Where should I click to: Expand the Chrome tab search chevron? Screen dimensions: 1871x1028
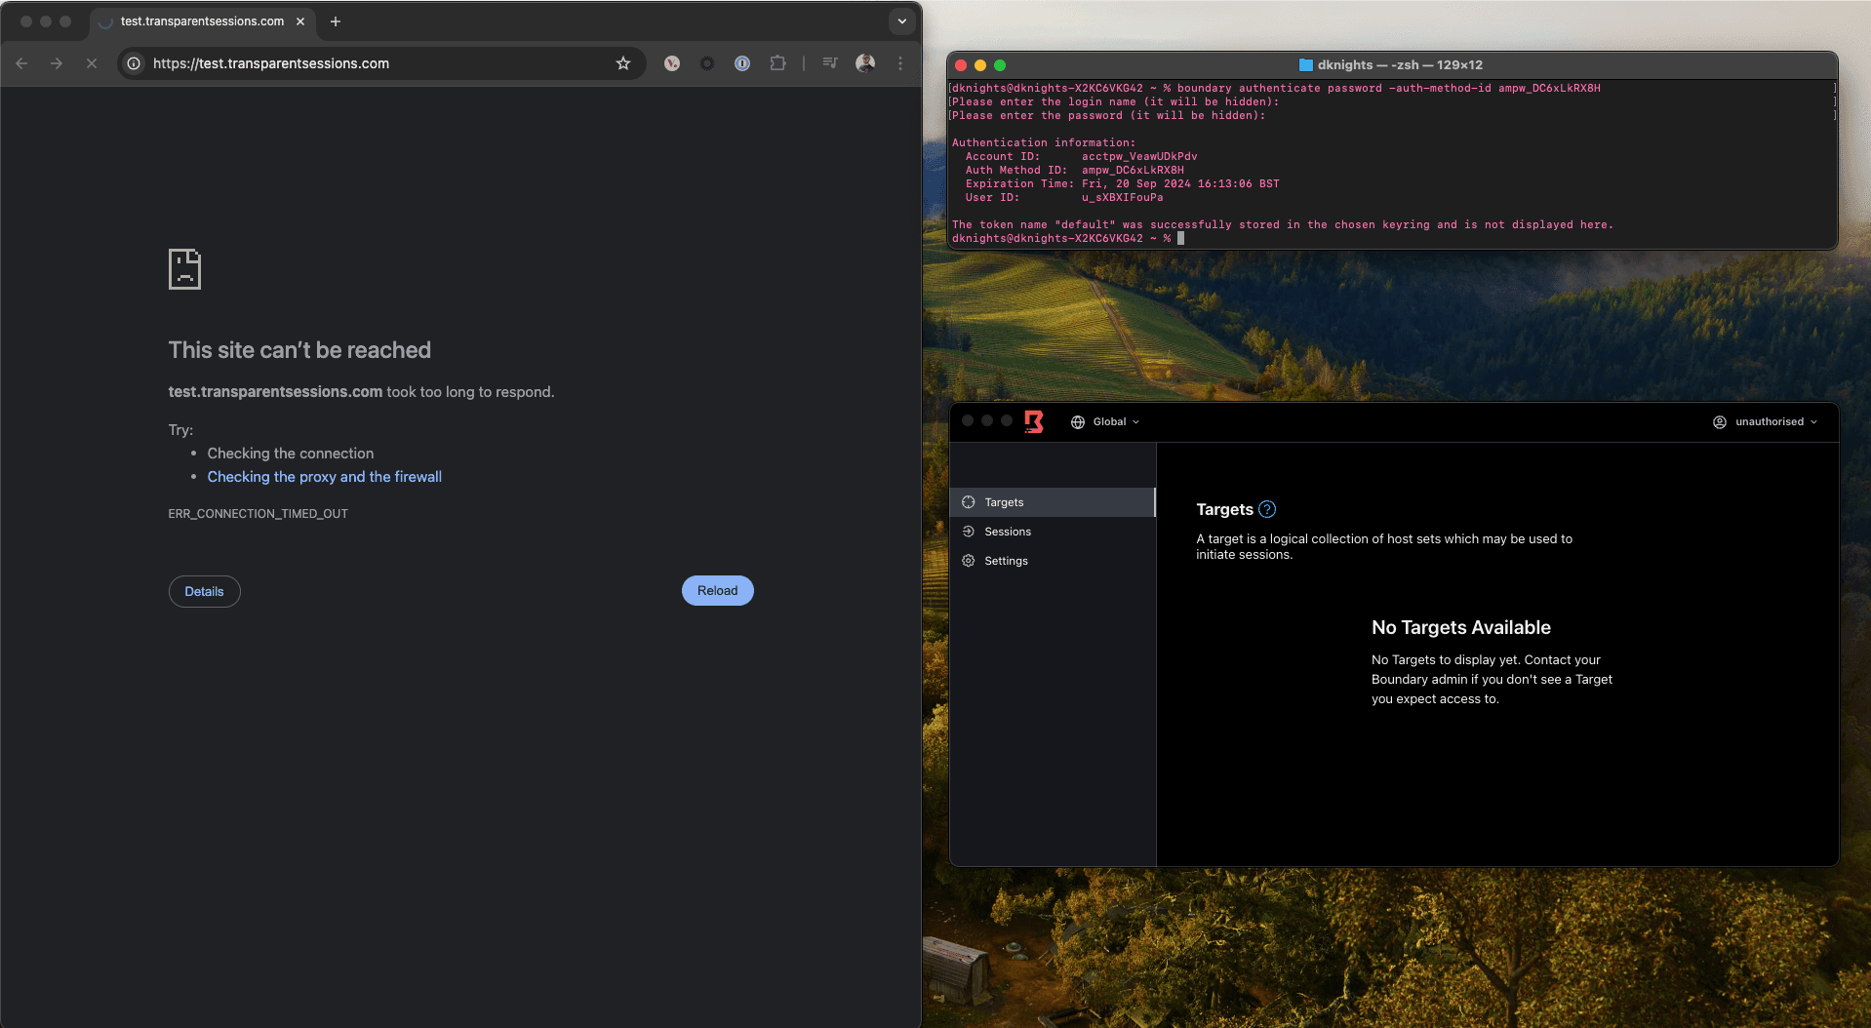pyautogui.click(x=902, y=21)
